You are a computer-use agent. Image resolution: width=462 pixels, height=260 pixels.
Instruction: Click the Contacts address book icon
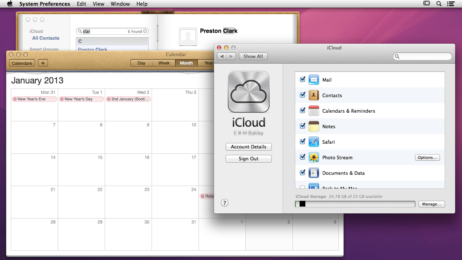[x=314, y=95]
